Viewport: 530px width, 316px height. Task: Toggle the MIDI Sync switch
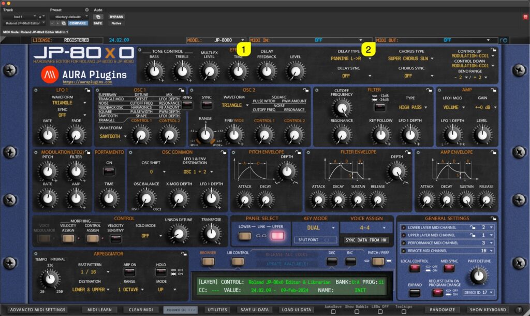tap(449, 268)
